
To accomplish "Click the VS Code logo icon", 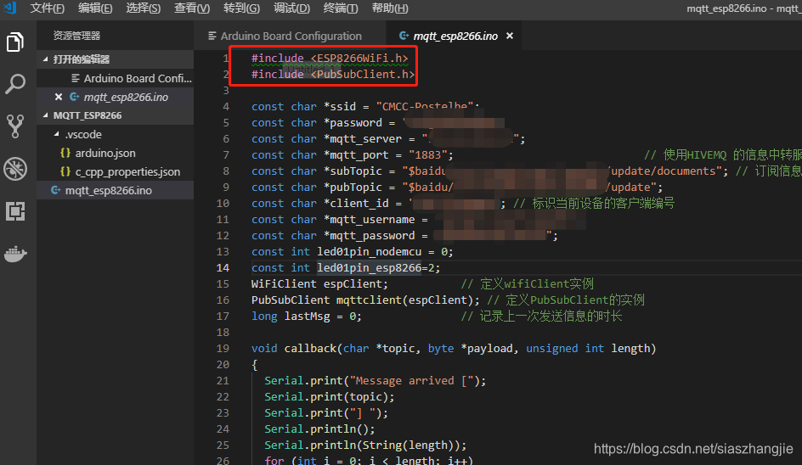I will (x=9, y=8).
